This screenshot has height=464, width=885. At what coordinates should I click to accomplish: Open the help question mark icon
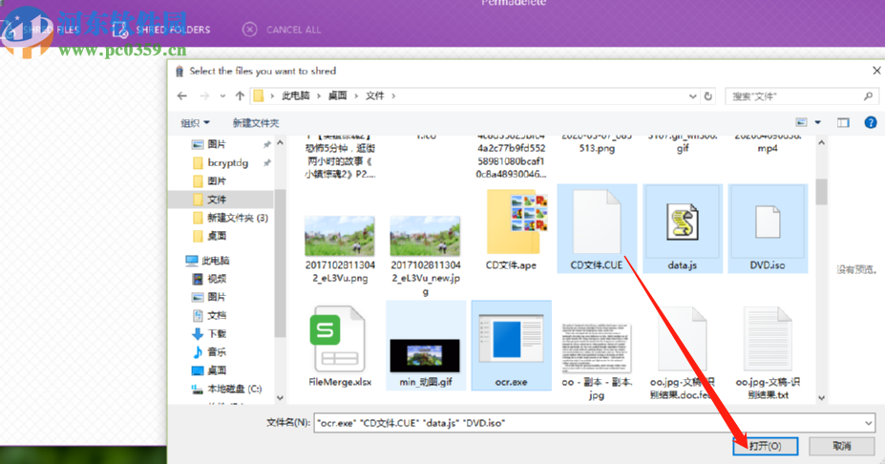coord(871,122)
